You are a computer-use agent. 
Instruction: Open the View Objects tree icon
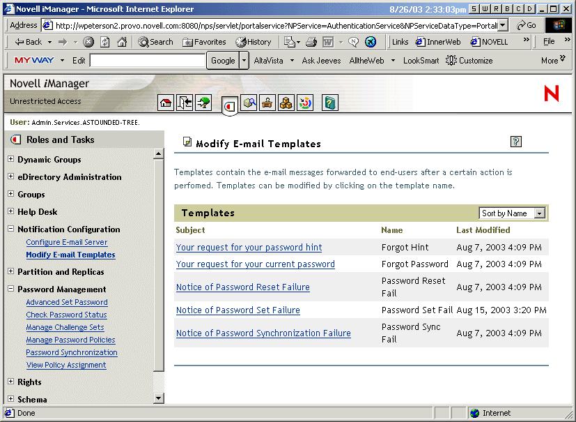click(203, 102)
